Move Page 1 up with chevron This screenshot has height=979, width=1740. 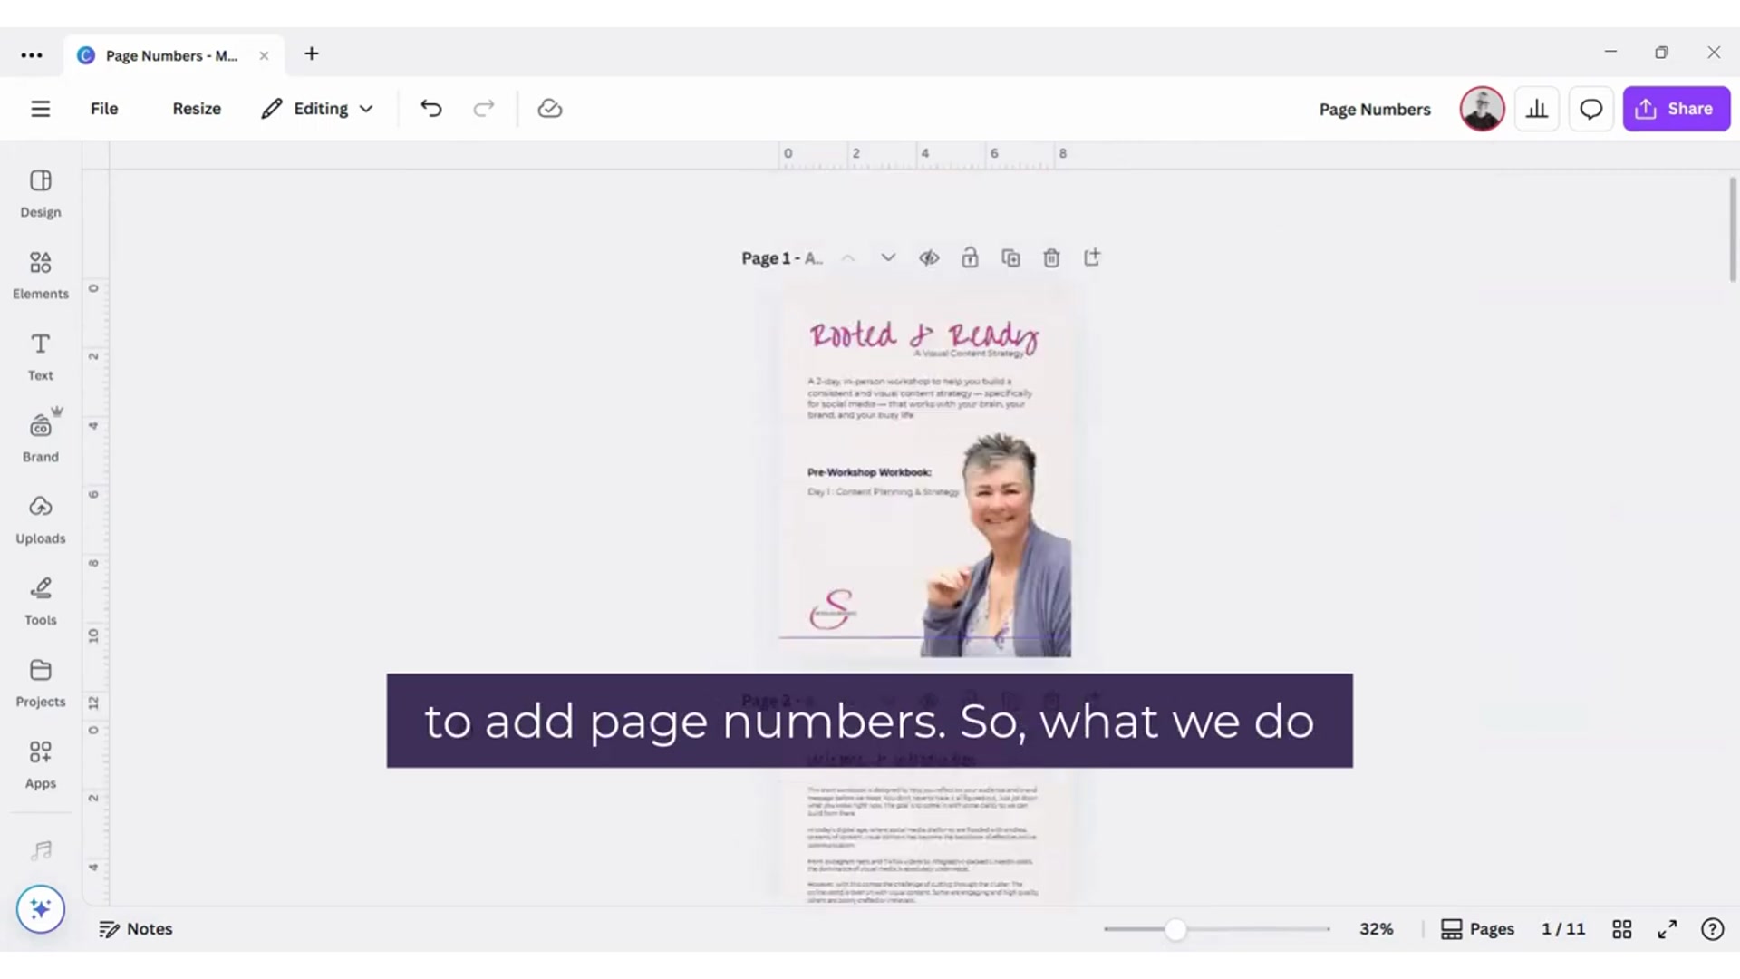click(848, 258)
